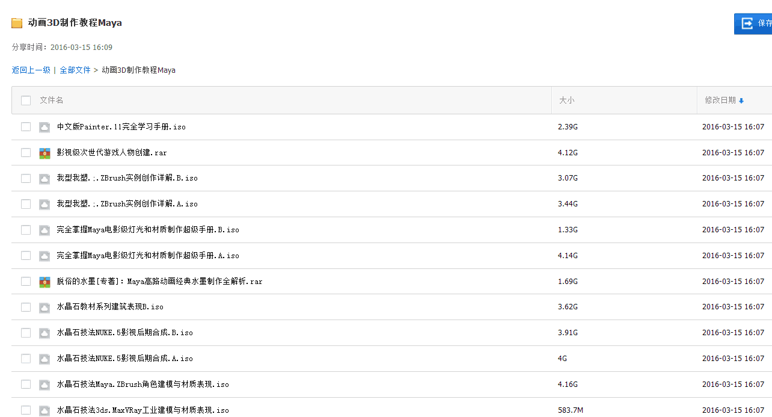Click the yellow folder icon beside 动画3D制作教程Maya title
Screen dimensions: 772x417
pos(17,23)
